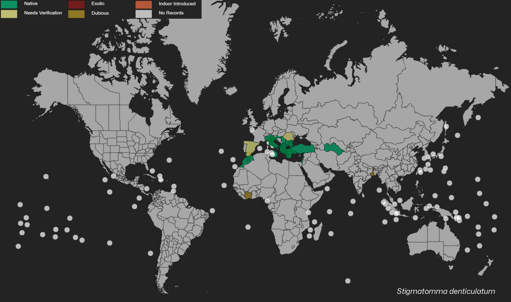Select the No Records legend label

171,13
